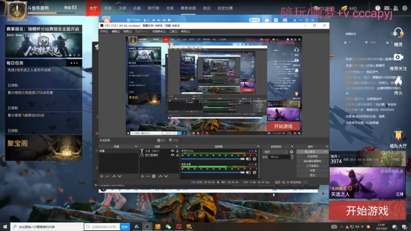Viewport: 411px width, 231px height.
Task: Click home icon in blue streaming toolbar
Action: 267,20
